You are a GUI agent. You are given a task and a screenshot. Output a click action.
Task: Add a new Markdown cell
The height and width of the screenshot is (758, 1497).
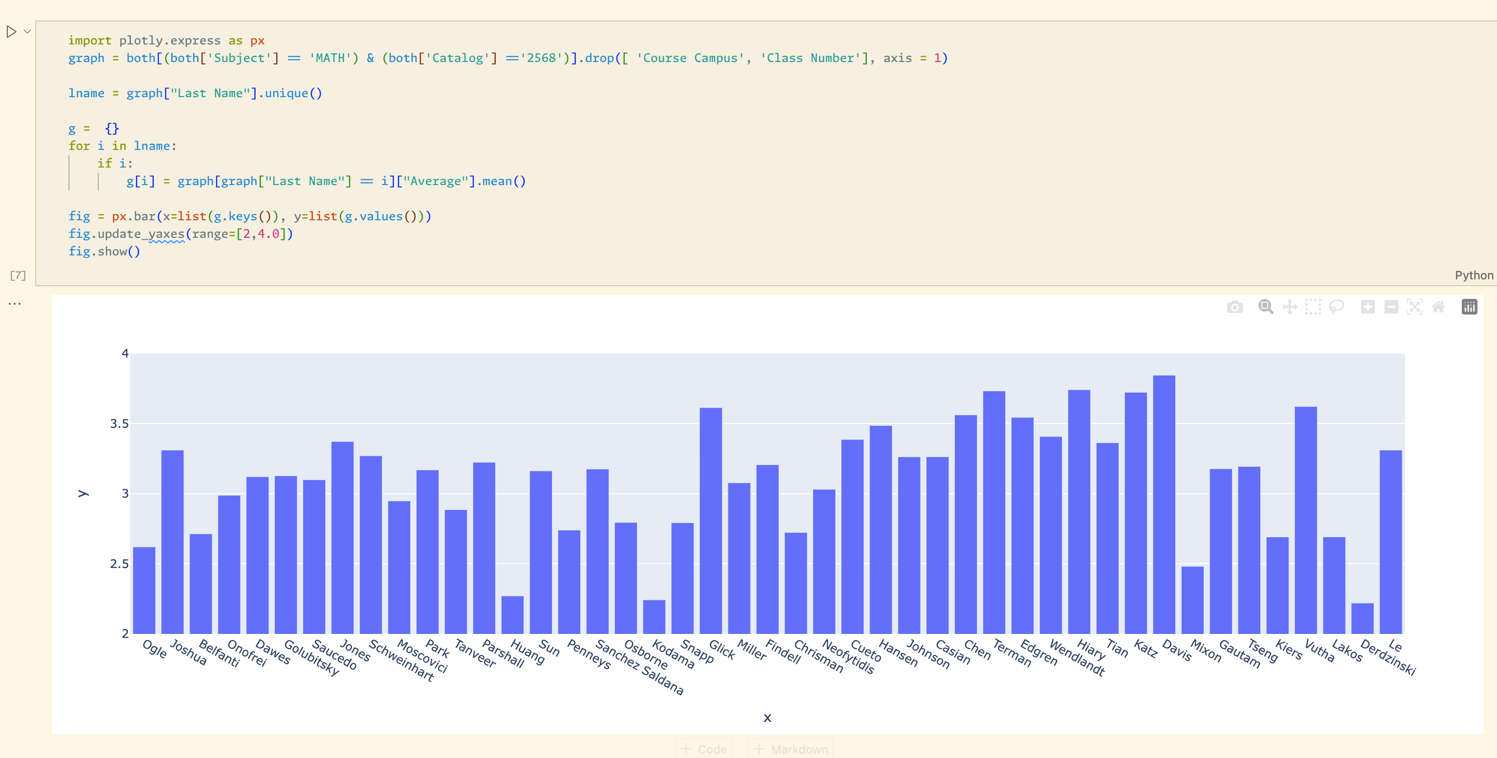coord(790,749)
